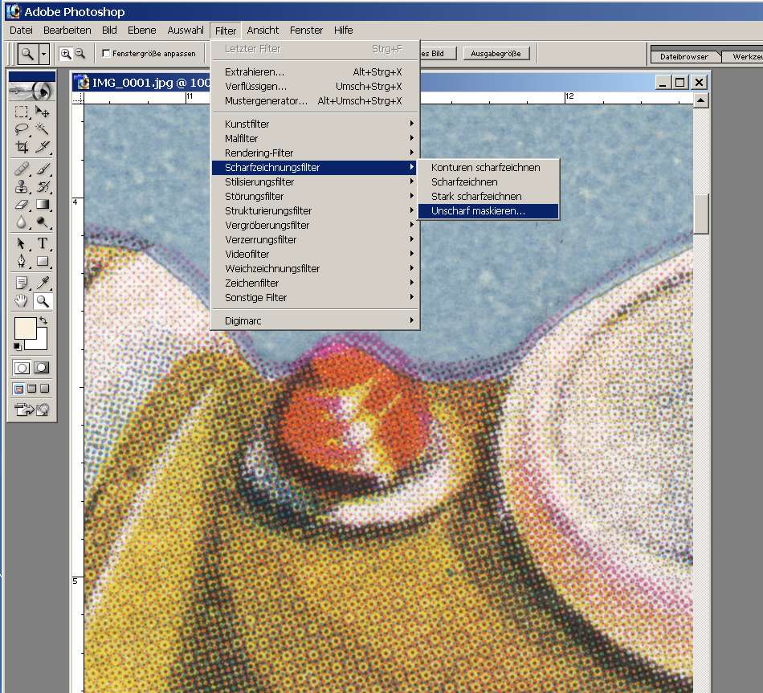This screenshot has height=693, width=763.
Task: Select the Healing Brush tool
Action: click(x=22, y=169)
